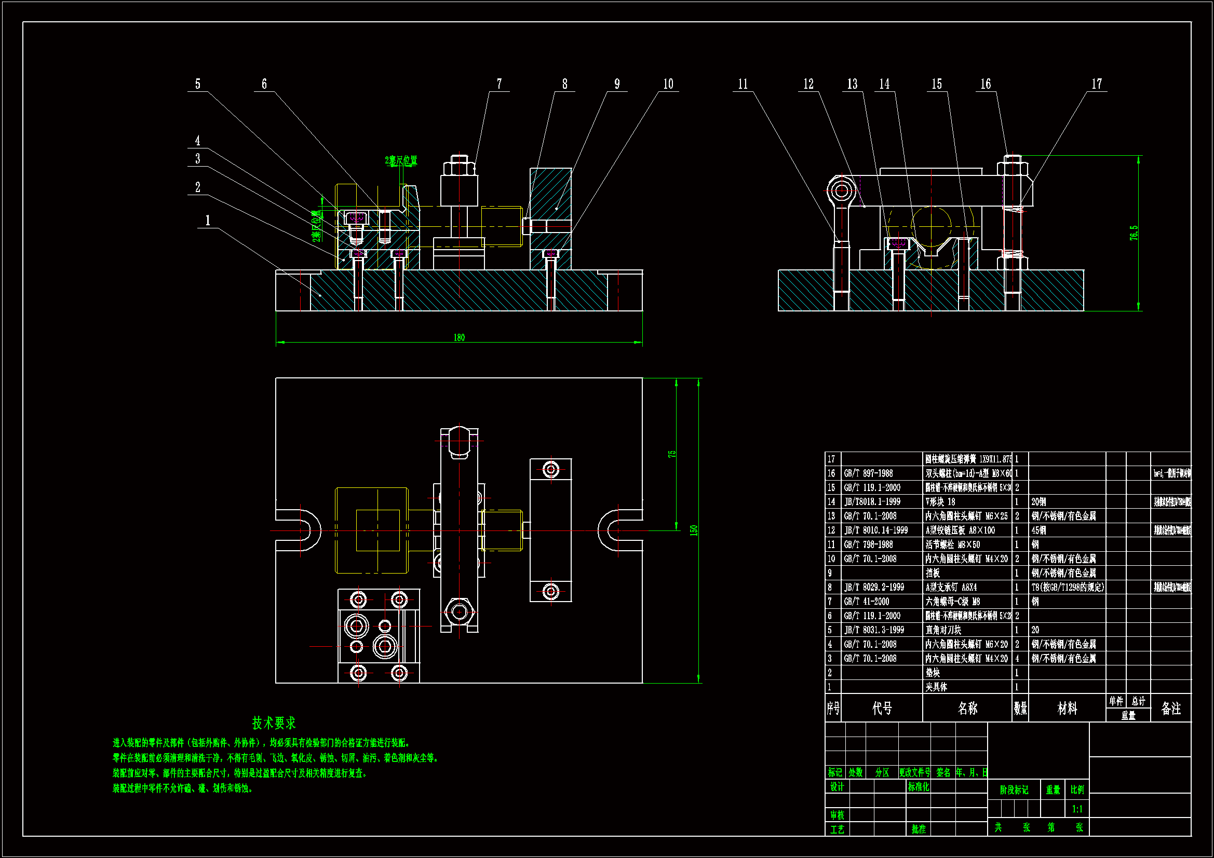Click the 材料 column header

tap(1067, 708)
